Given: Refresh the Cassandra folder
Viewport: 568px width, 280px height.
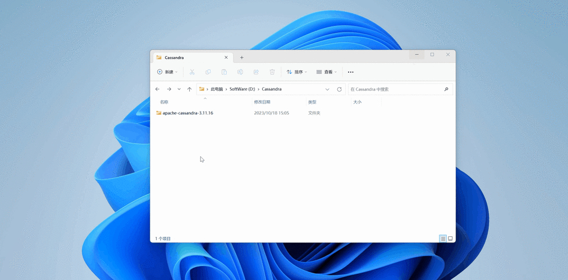Looking at the screenshot, I should tap(340, 89).
